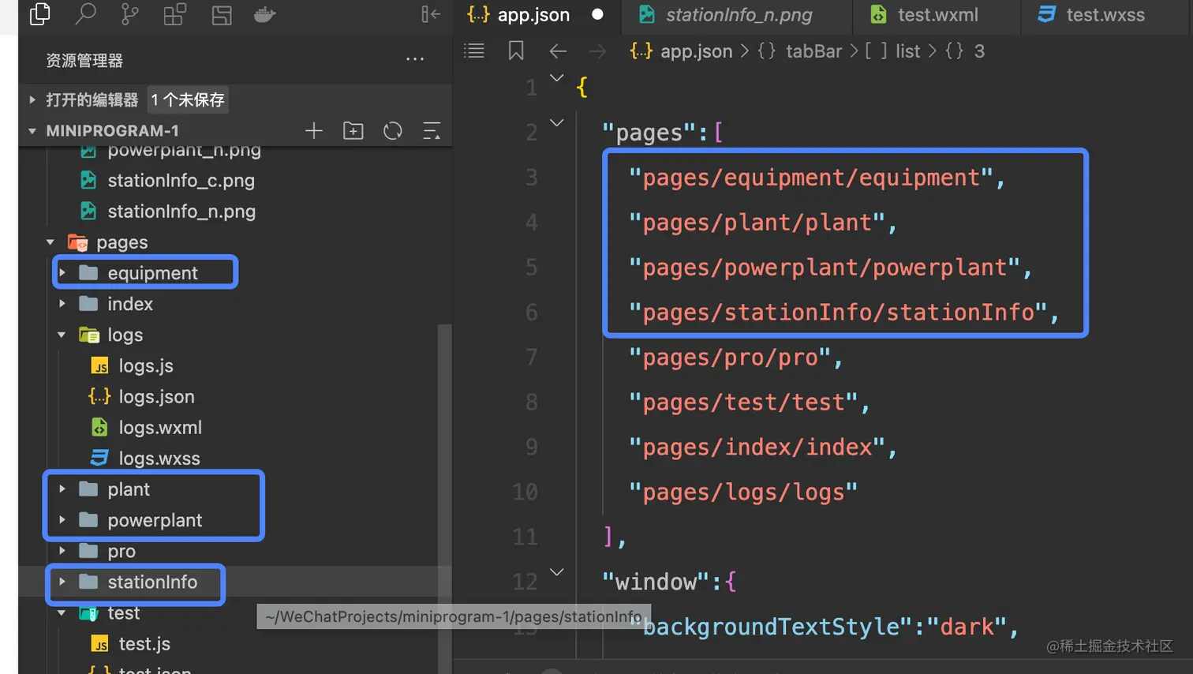
Task: Open stationInfo_c.png in the file tree
Action: [181, 181]
